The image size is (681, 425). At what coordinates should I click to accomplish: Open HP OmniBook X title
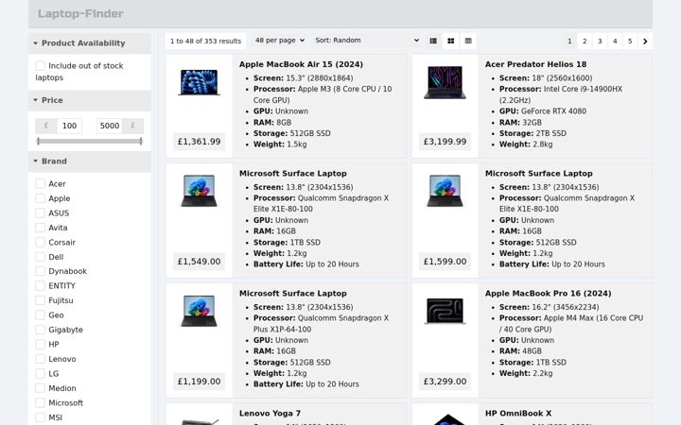(518, 414)
